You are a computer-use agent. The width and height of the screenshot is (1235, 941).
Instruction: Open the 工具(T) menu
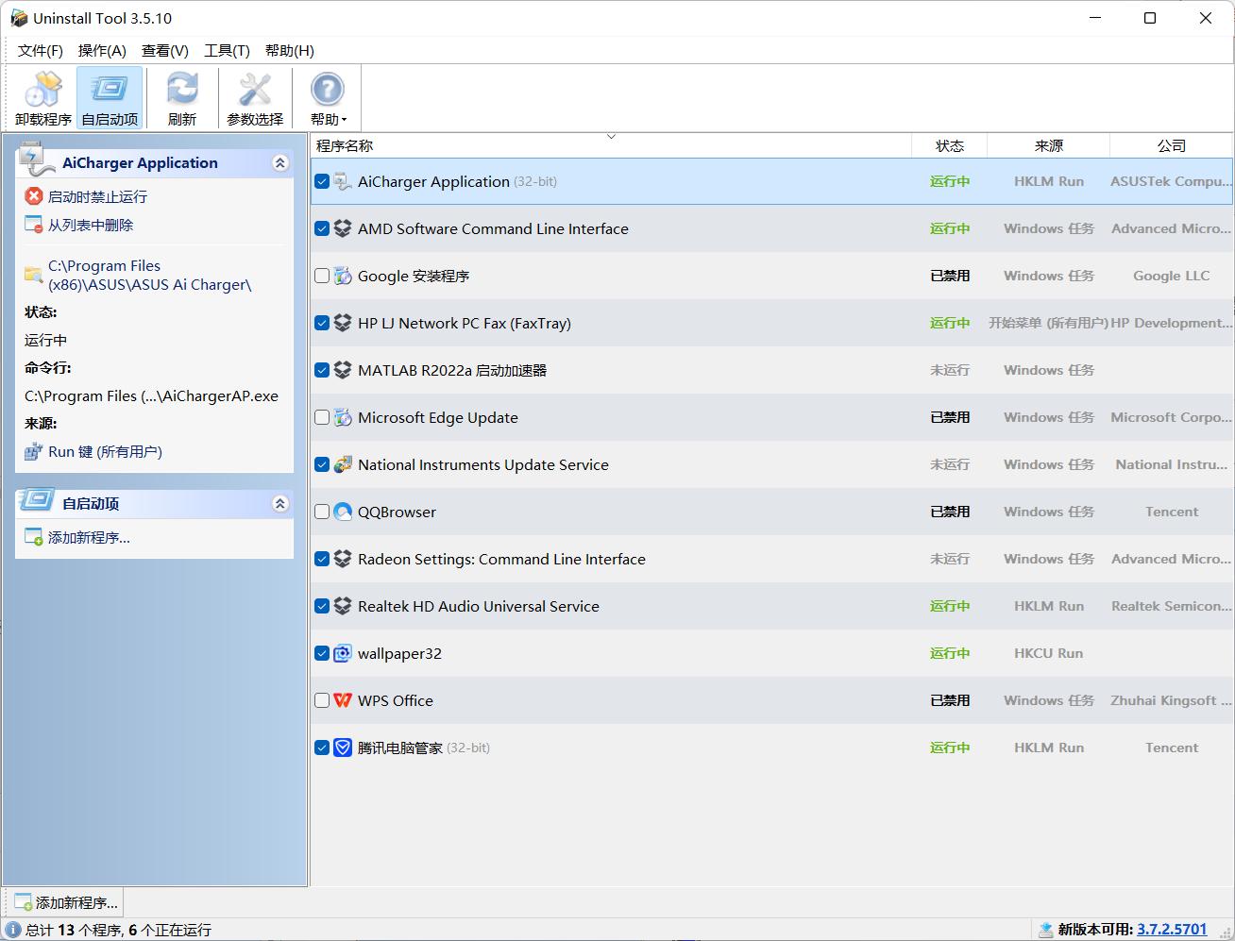click(227, 51)
